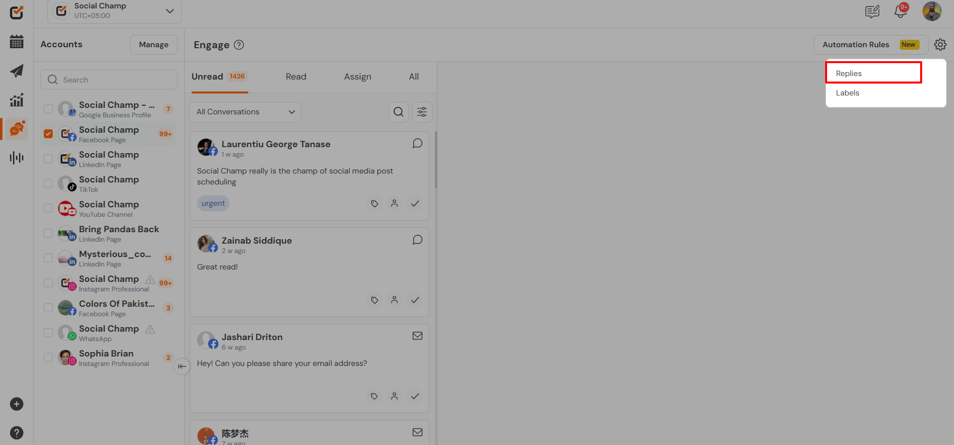Open the help question mark in sidebar
Image resolution: width=954 pixels, height=445 pixels.
pos(16,433)
